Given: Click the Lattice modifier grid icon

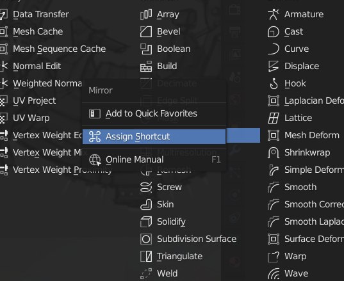Looking at the screenshot, I should click(274, 118).
